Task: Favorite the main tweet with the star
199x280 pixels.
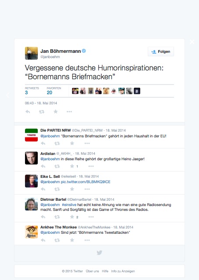Action: [56, 112]
